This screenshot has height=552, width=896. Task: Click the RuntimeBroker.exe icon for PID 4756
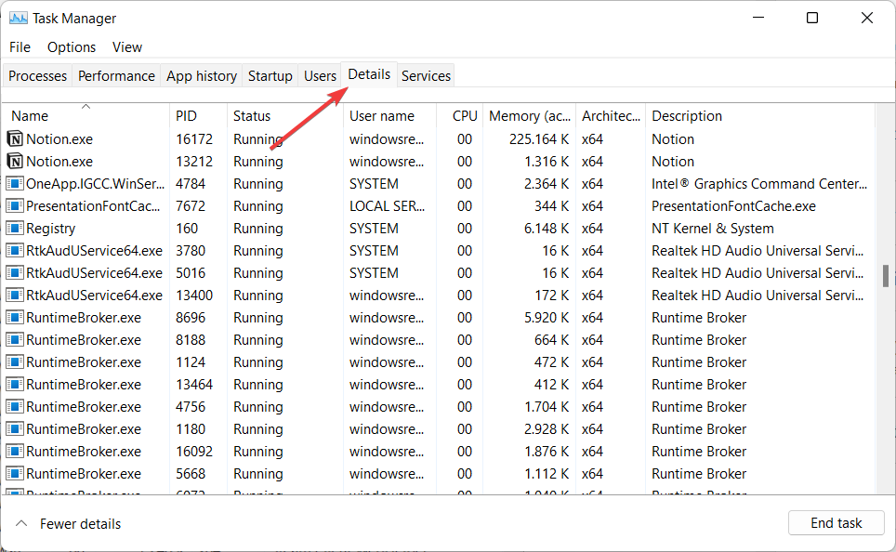click(x=15, y=406)
